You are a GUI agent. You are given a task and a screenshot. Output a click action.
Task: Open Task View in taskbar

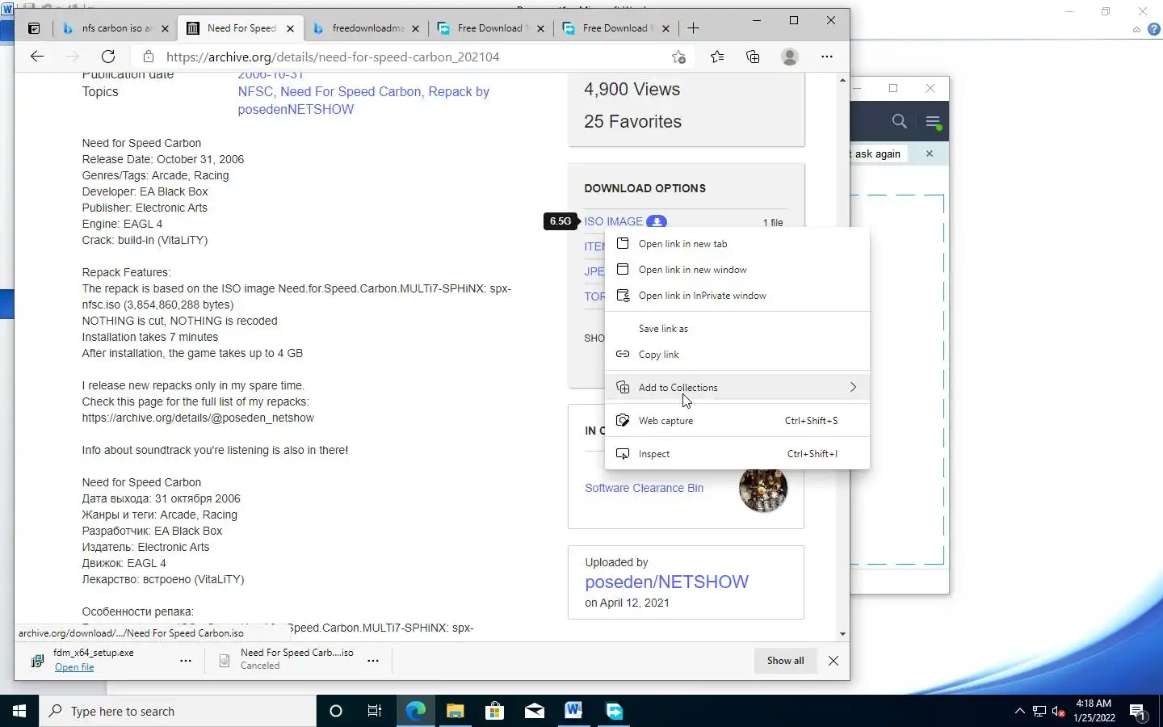[x=375, y=711]
